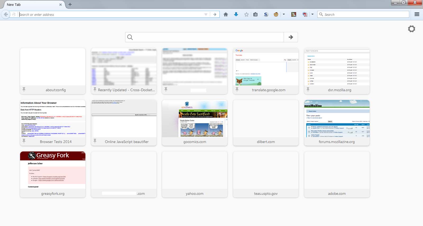Open the greasyfork.org tile
This screenshot has height=226, width=423.
[x=53, y=175]
